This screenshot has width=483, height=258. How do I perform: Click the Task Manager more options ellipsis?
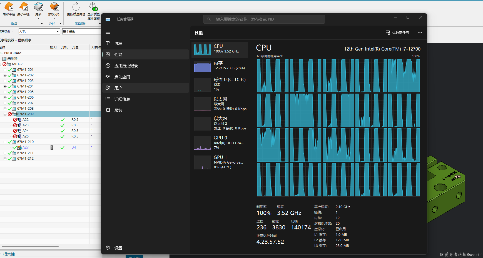click(x=420, y=33)
